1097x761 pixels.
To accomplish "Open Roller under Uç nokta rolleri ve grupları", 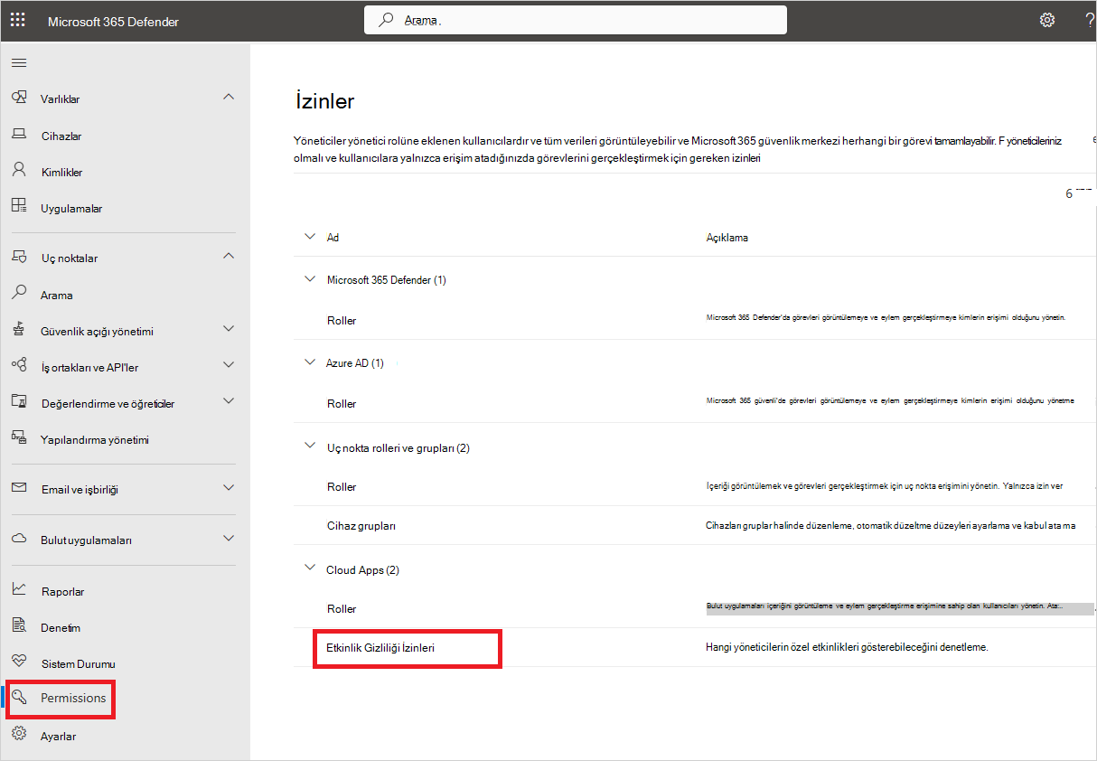I will tap(342, 486).
